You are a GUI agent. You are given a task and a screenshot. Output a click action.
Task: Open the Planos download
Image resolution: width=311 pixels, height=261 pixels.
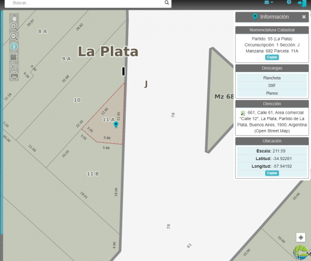[x=272, y=93]
